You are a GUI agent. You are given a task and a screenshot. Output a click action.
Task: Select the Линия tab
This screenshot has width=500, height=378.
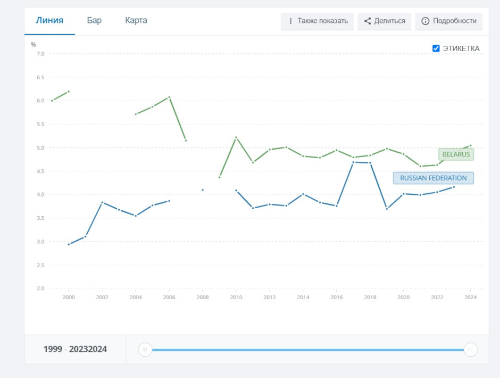point(49,20)
